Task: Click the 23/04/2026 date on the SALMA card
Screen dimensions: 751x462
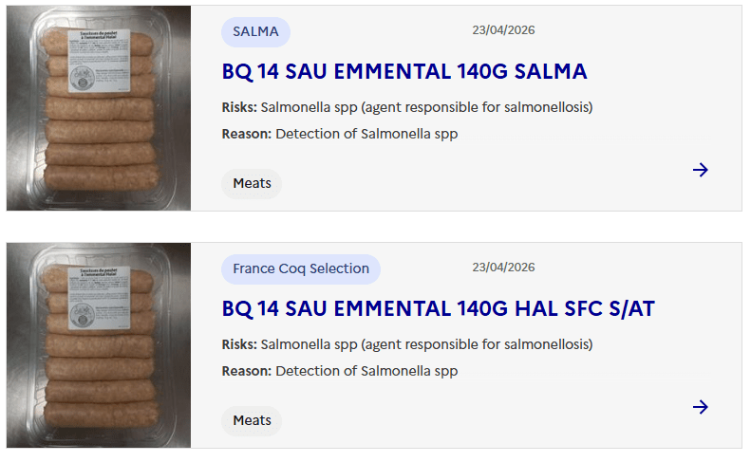Action: coord(503,30)
